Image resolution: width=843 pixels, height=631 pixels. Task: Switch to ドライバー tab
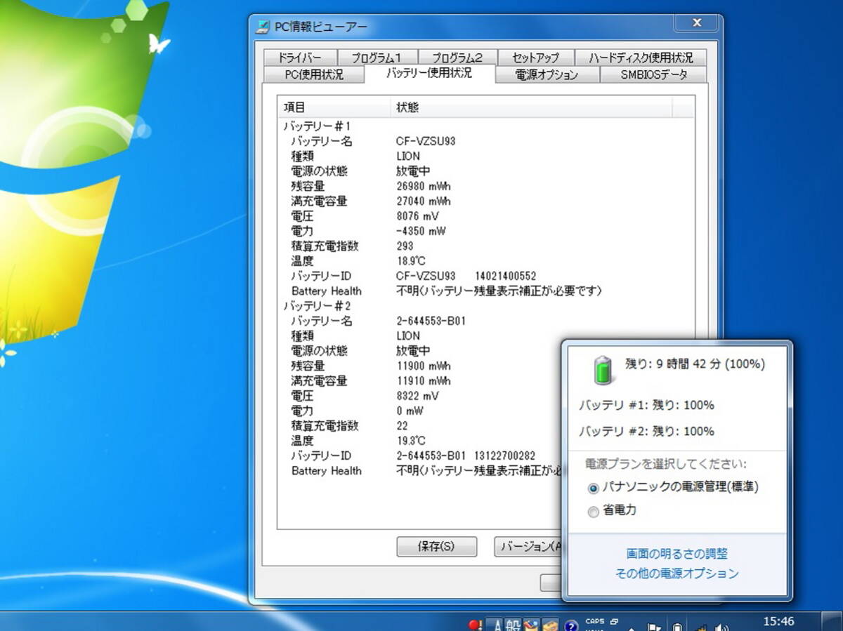[x=300, y=58]
